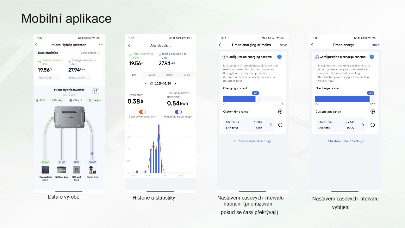Image resolution: width=405 pixels, height=228 pixels.
Task: Open the calendar icon beside 2025/03/25
Action: pos(152,84)
